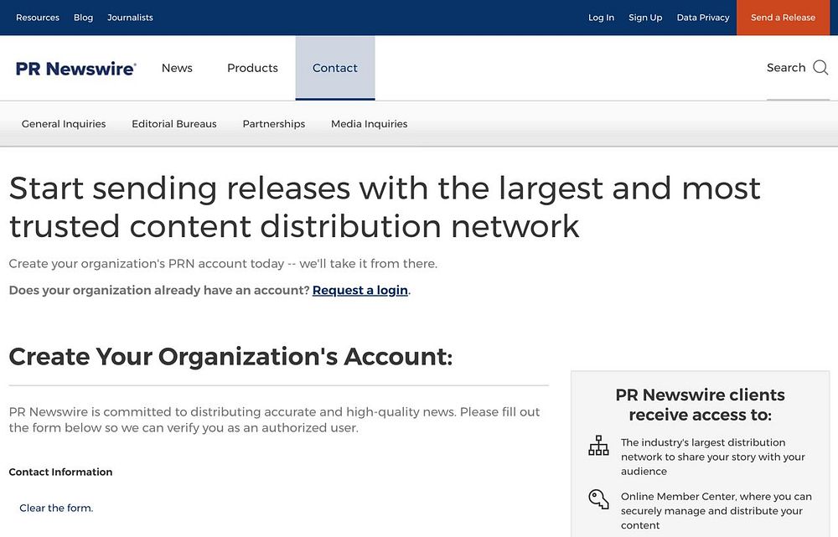Select Media Inquiries submenu item
838x537 pixels.
(370, 124)
